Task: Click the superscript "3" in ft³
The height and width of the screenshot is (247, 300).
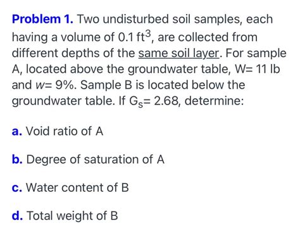Action: tap(149, 34)
